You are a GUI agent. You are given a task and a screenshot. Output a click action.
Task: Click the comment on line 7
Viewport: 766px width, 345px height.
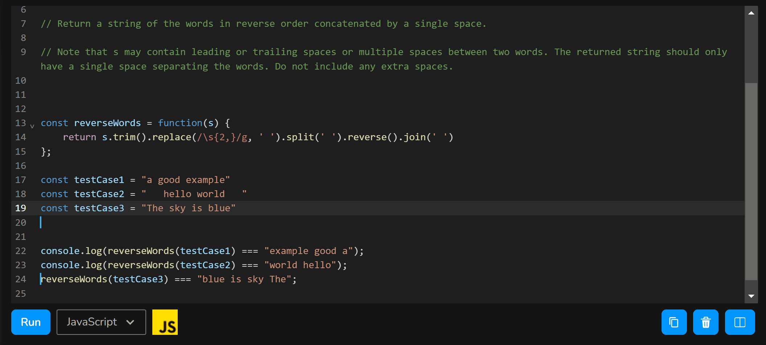pos(263,24)
